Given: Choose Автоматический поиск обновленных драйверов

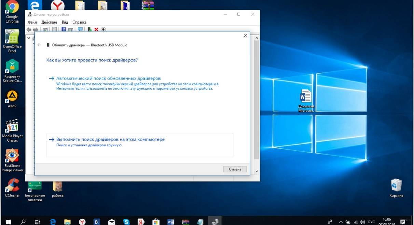Looking at the screenshot, I should point(108,78).
